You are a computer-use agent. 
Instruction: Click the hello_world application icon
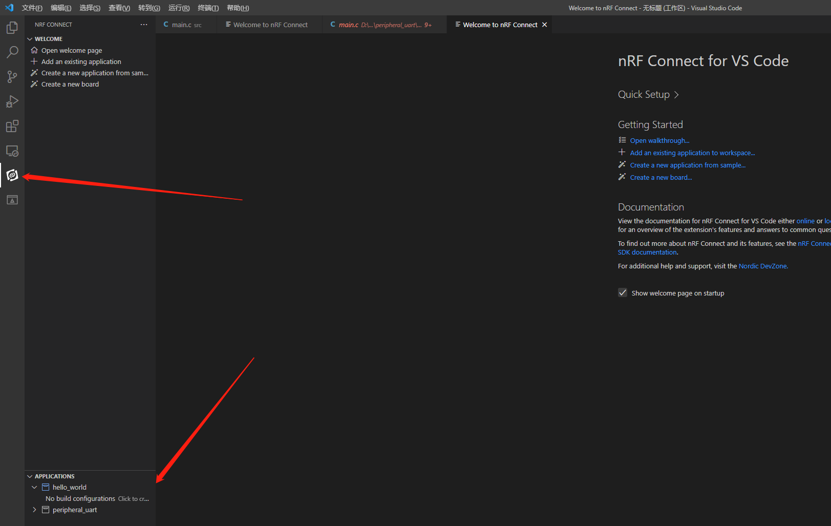coord(46,487)
